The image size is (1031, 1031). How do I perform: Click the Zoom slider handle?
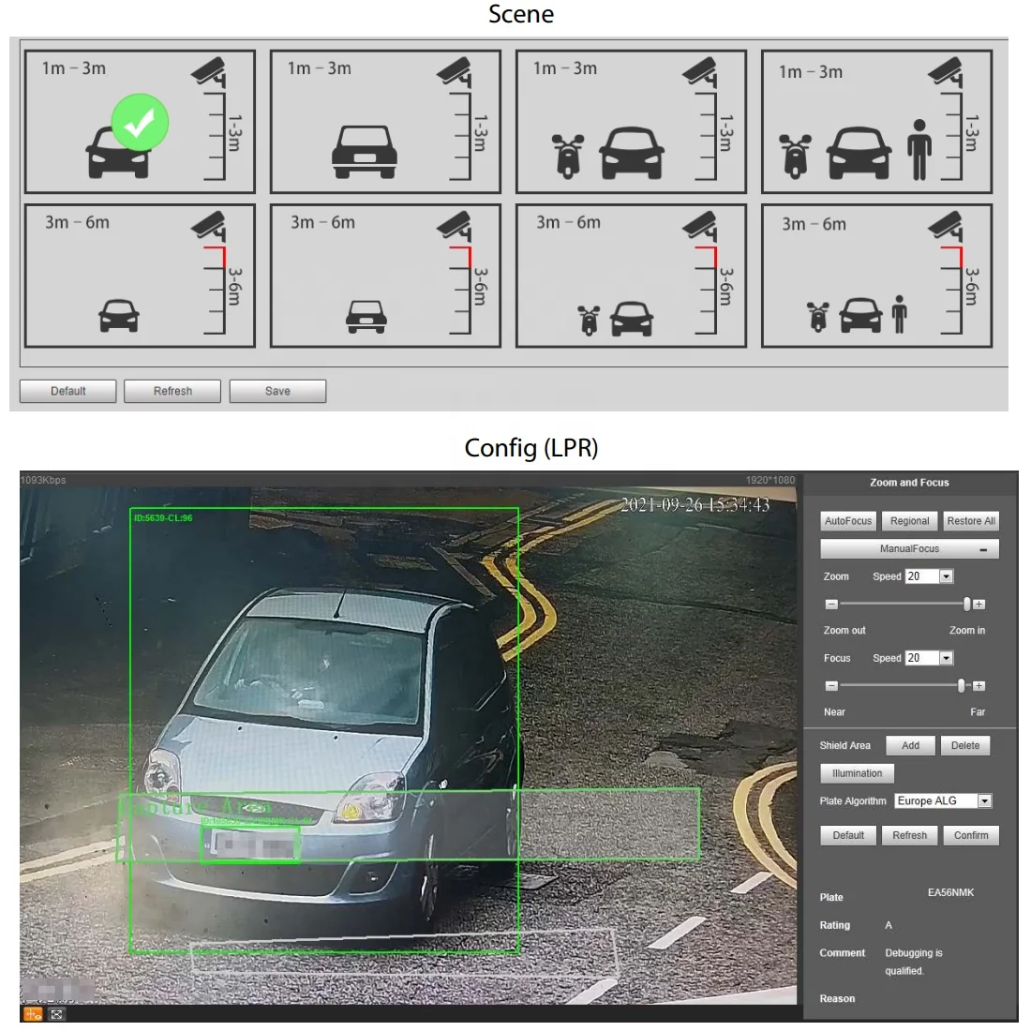(966, 604)
